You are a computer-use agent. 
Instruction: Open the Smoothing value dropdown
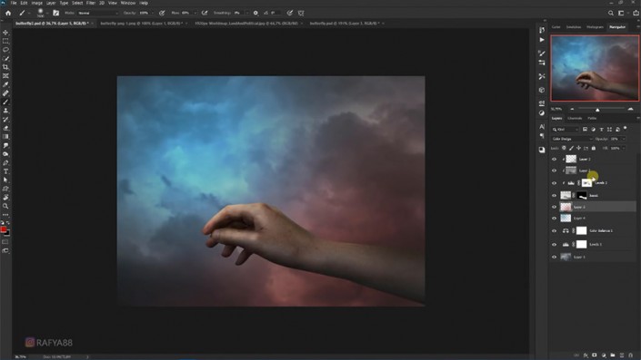click(x=247, y=13)
